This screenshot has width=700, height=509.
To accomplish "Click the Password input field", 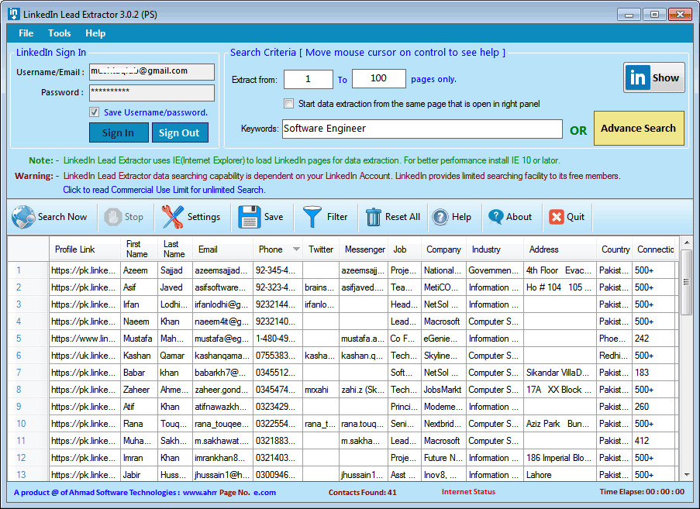I will point(152,92).
